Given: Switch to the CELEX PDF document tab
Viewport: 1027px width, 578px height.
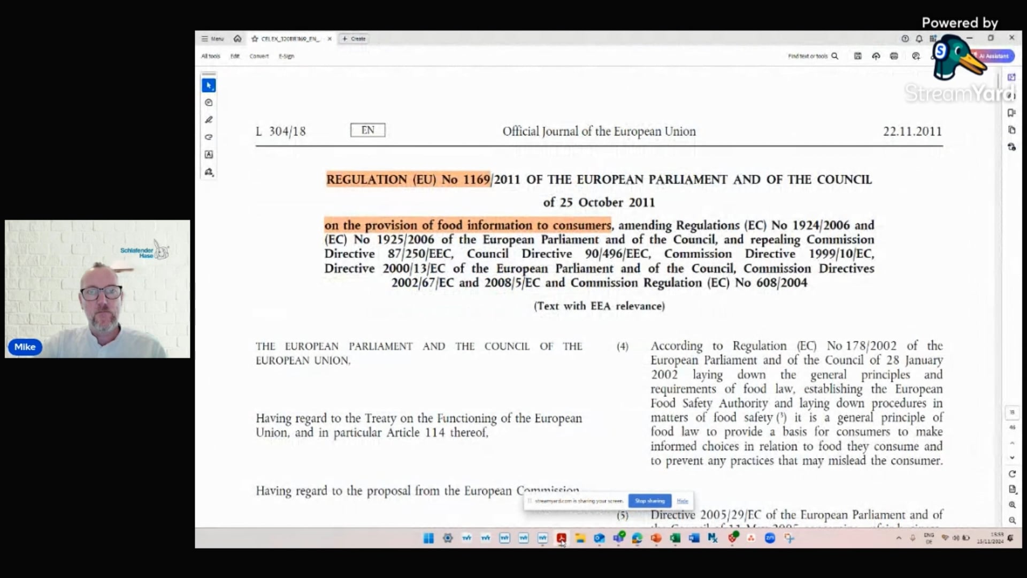Looking at the screenshot, I should [289, 39].
